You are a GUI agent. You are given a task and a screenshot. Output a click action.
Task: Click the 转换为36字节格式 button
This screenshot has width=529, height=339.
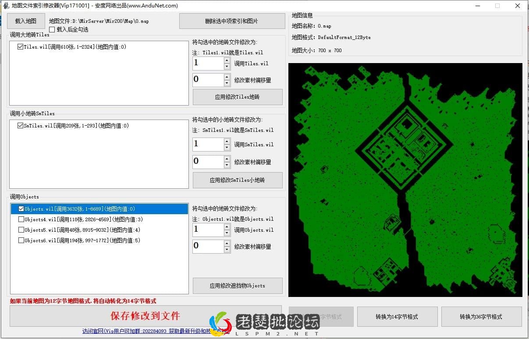click(481, 316)
